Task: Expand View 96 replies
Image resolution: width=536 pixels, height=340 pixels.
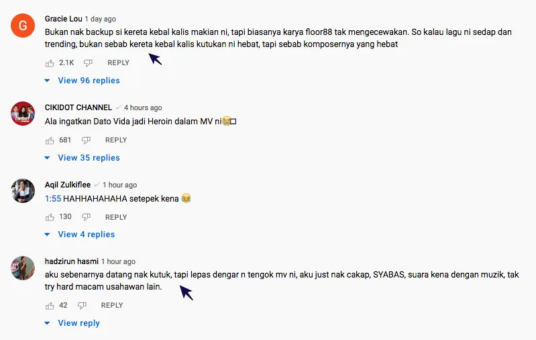Action: pos(83,81)
